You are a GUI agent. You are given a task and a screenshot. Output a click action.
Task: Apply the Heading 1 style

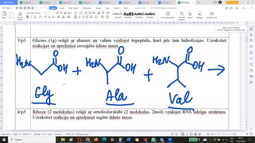pos(128,15)
